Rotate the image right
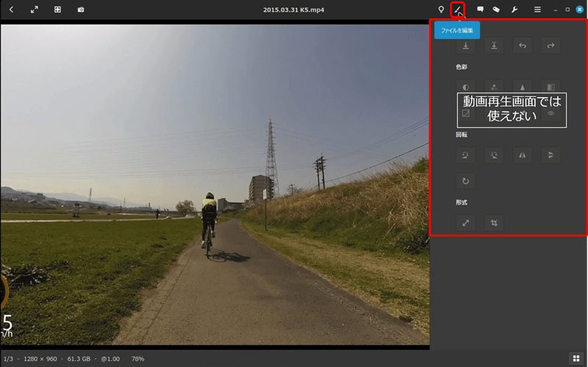The image size is (588, 367). click(494, 155)
